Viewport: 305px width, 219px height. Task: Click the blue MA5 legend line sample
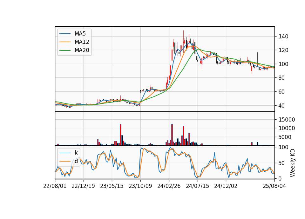pos(65,34)
